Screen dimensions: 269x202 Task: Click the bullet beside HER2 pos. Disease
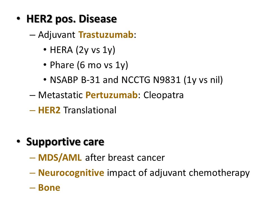(x=18, y=19)
